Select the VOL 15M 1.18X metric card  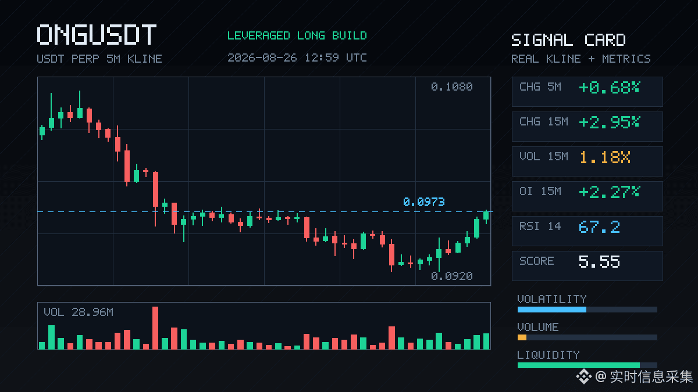587,161
